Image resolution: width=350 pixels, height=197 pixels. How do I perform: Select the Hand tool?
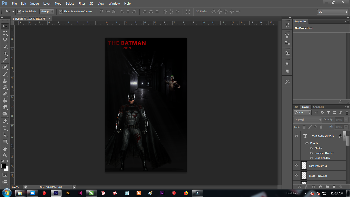click(x=5, y=149)
